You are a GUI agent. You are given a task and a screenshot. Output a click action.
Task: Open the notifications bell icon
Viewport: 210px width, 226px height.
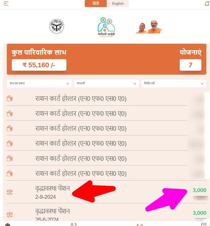(207, 3)
